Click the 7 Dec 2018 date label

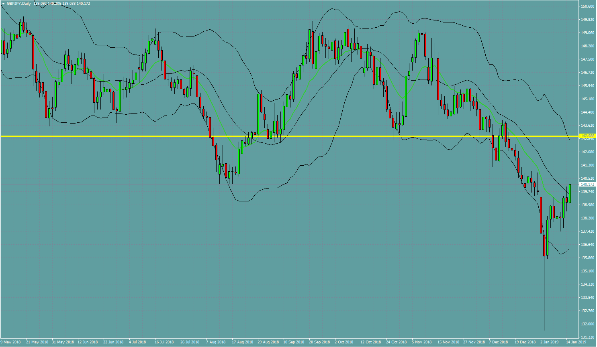pos(498,342)
